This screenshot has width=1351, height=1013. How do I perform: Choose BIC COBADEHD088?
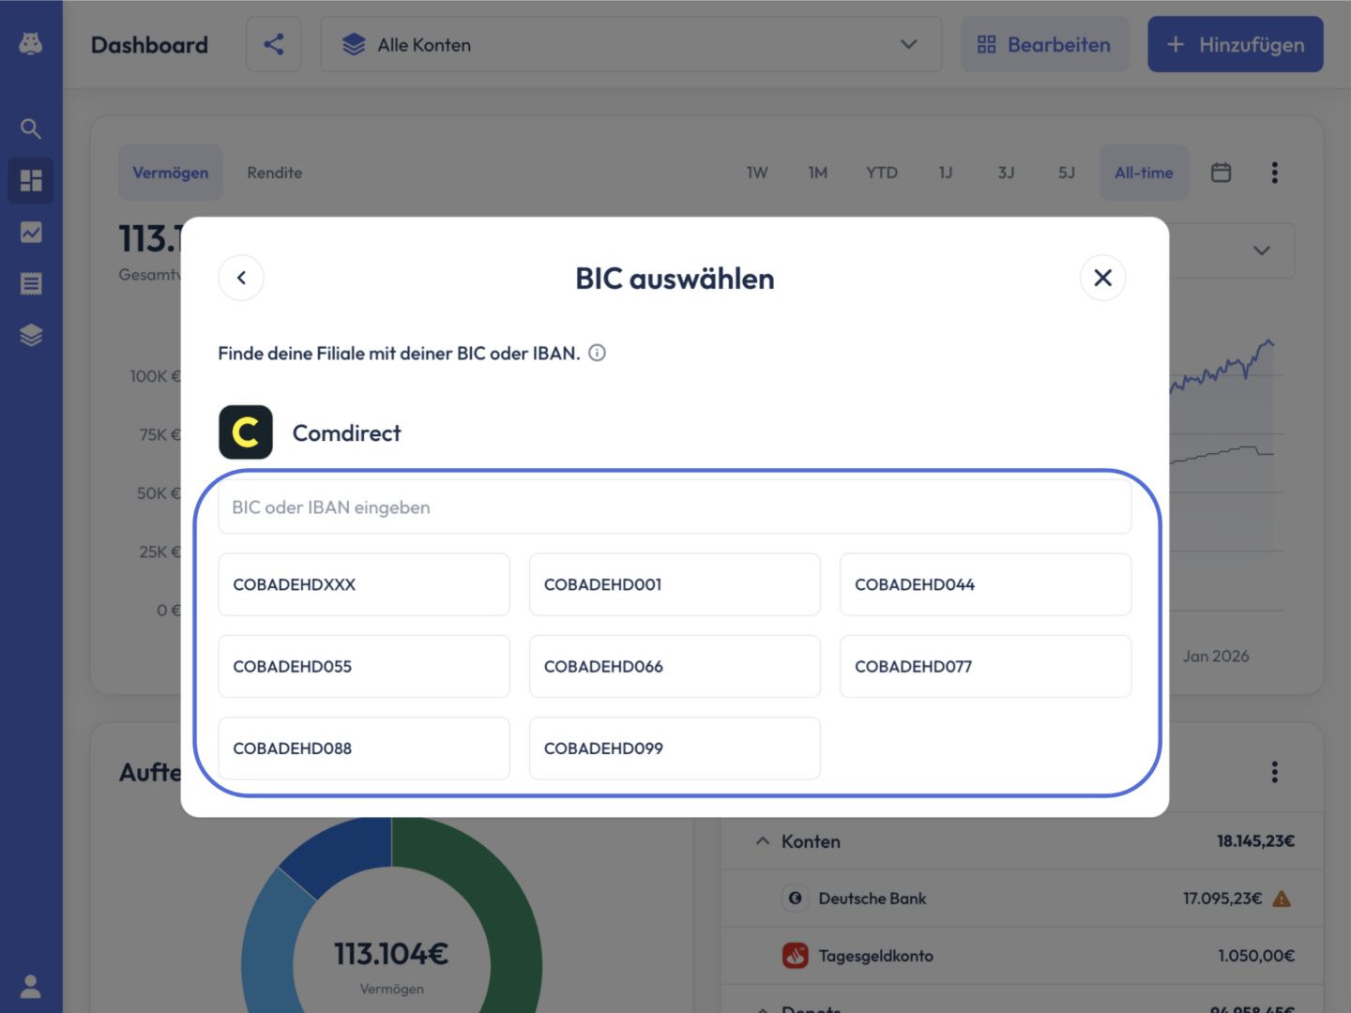click(x=364, y=748)
